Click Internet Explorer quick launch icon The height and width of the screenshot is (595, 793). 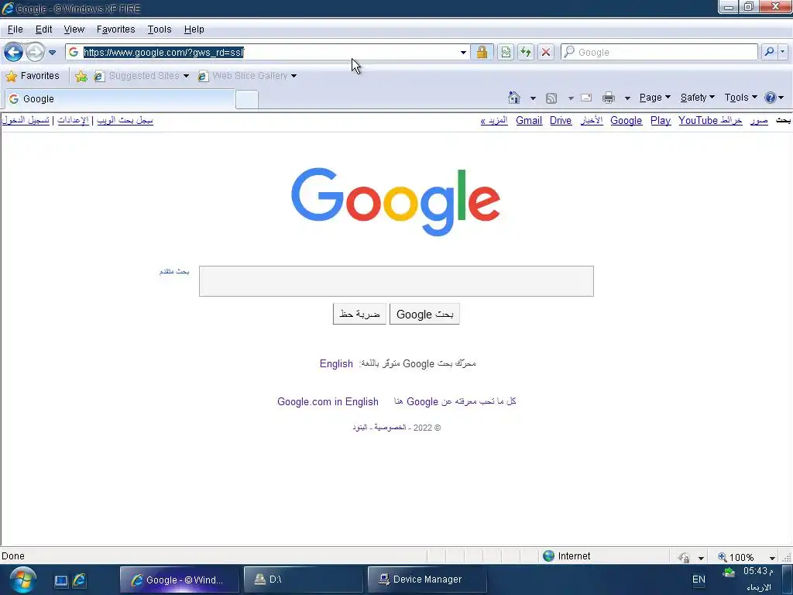(x=80, y=580)
